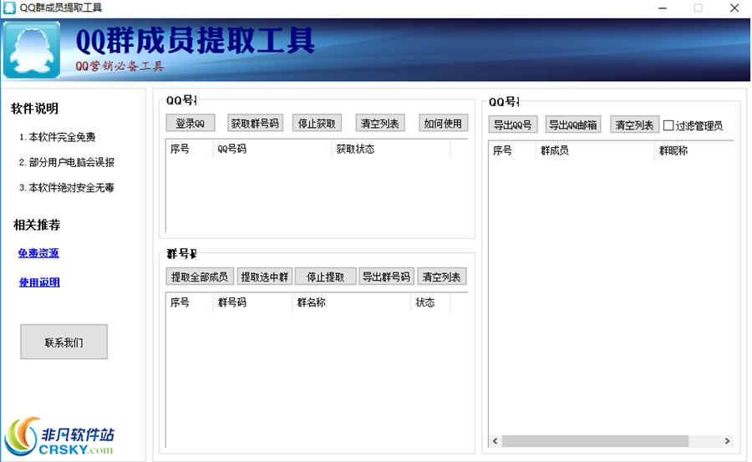Screen dimensions: 752x462
Task: Click the 提取全部成员 button
Action: click(x=200, y=277)
